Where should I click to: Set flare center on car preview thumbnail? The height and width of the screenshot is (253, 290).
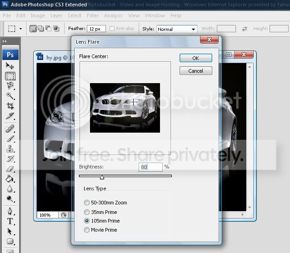(x=125, y=108)
